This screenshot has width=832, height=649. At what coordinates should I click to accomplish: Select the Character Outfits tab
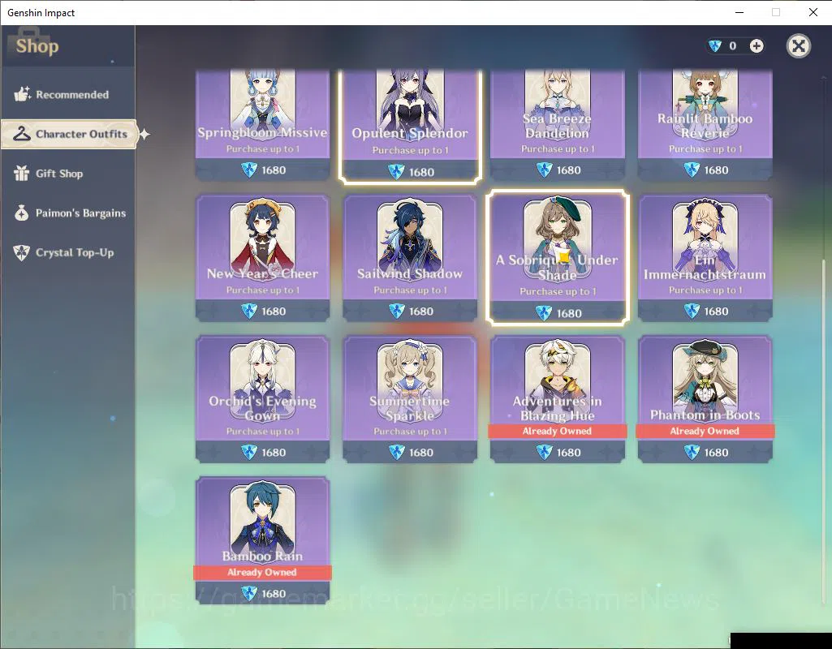pos(69,134)
